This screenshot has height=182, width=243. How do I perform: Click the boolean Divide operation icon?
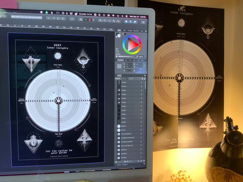tap(118, 21)
